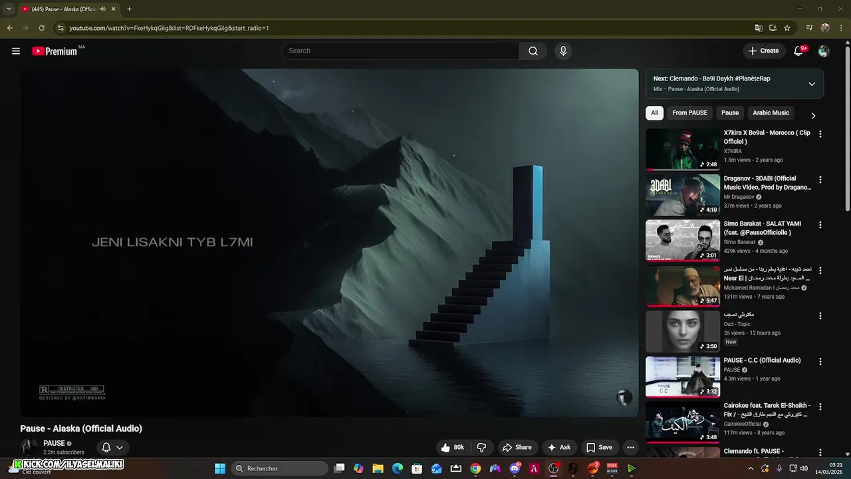Open options for Mohamed Ramadan video
This screenshot has height=479, width=851.
[x=820, y=271]
